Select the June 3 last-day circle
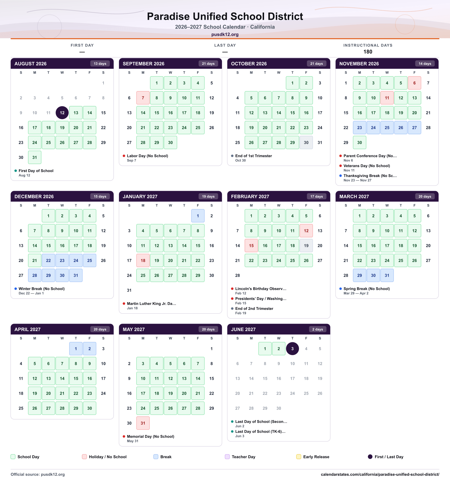The width and height of the screenshot is (450, 480). 292,349
